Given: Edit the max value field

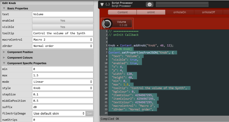Looking at the screenshot, I should 63,75.
